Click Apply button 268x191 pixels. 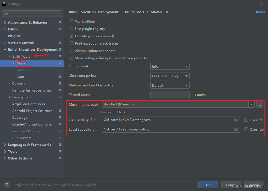point(254,185)
